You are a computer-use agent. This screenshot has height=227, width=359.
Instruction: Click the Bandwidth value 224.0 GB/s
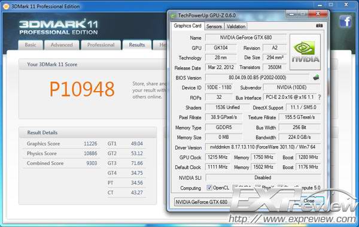tap(300, 137)
